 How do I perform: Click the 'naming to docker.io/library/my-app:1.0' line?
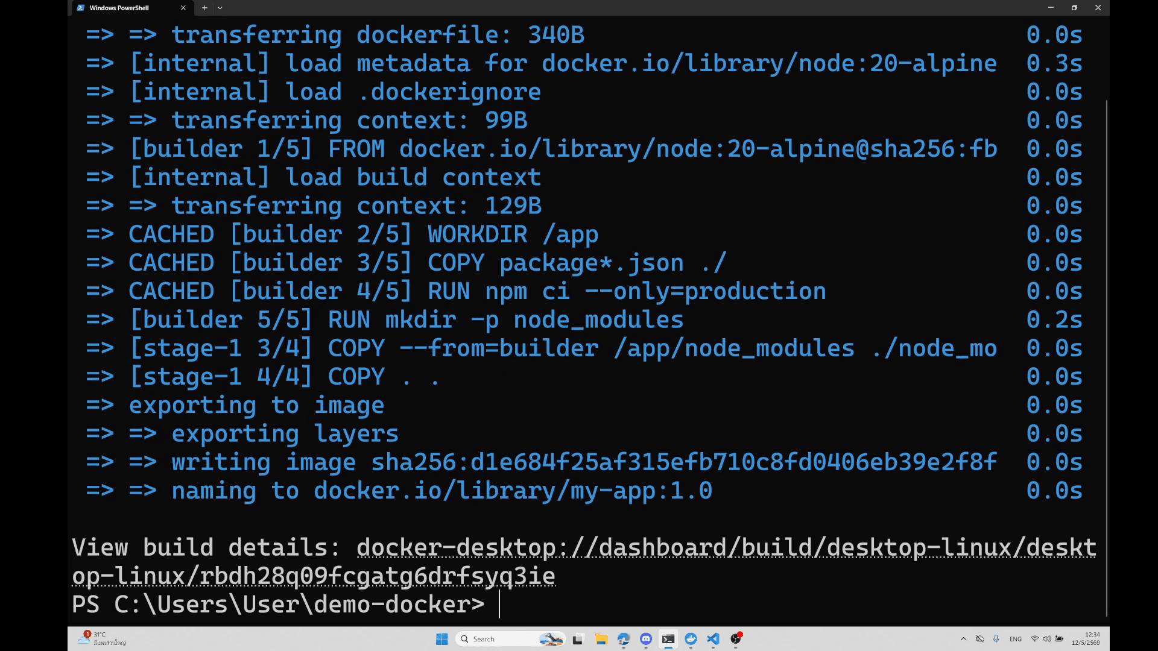click(x=399, y=491)
